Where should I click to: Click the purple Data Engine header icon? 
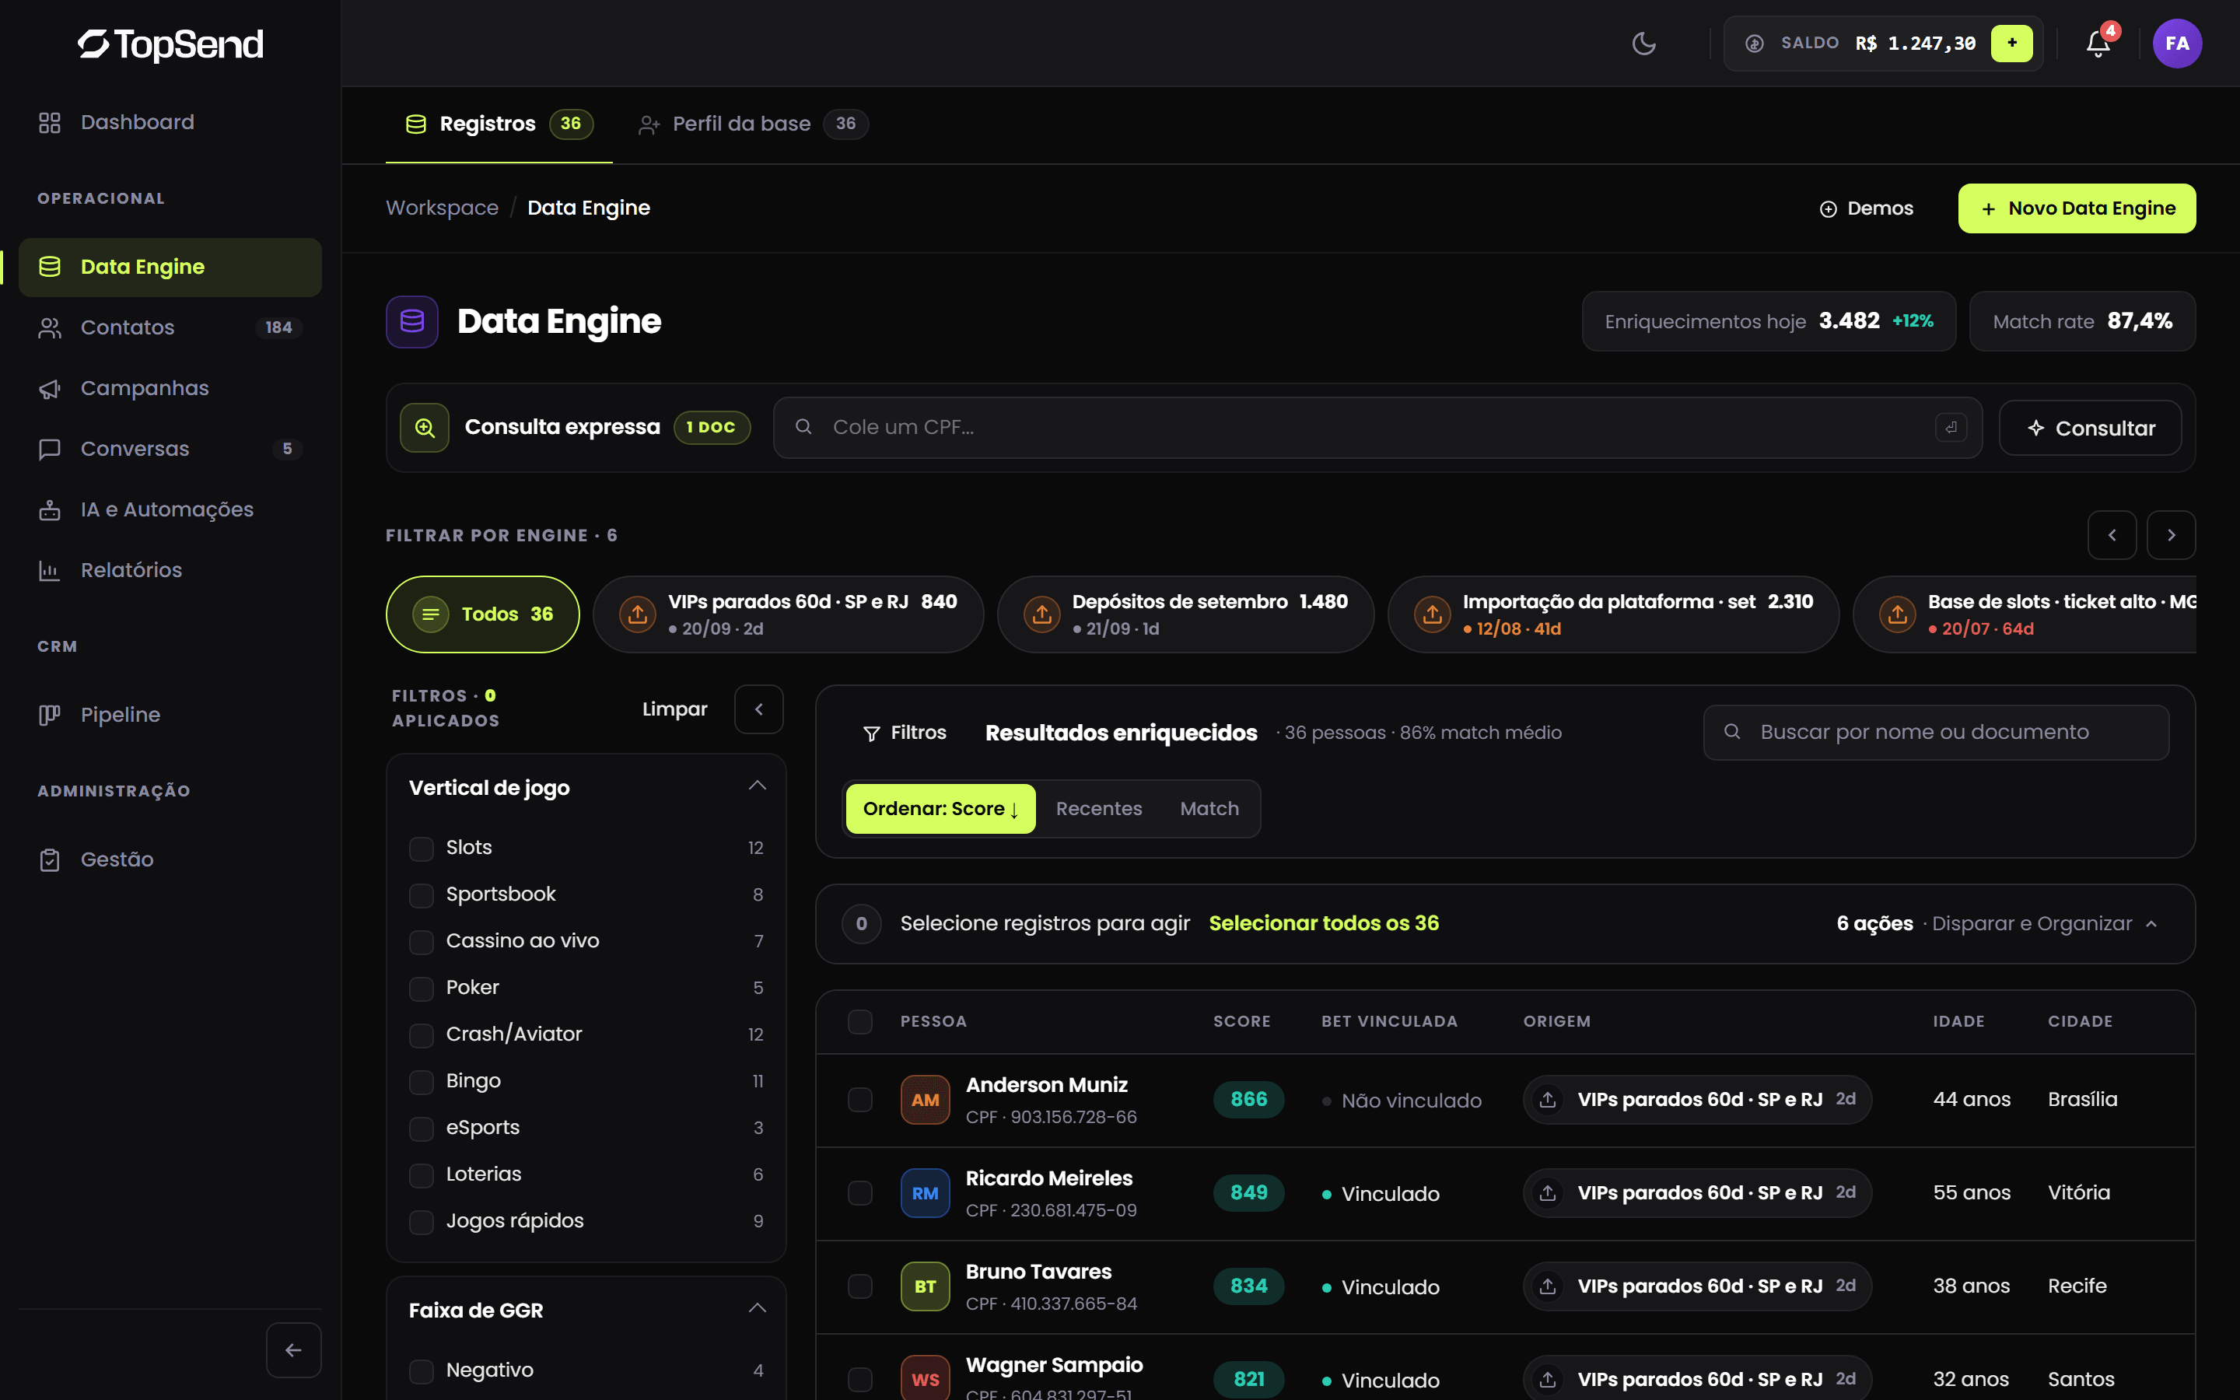coord(412,321)
